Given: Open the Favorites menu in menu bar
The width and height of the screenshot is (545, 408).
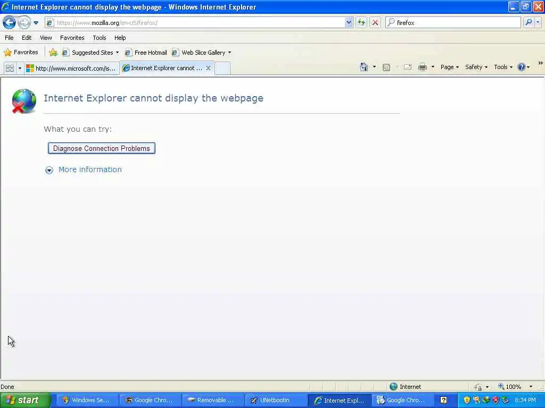Looking at the screenshot, I should [x=72, y=38].
